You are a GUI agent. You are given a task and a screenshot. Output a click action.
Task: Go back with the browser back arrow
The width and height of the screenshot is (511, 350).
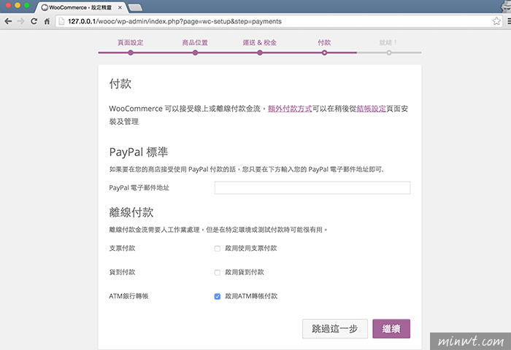tap(8, 21)
